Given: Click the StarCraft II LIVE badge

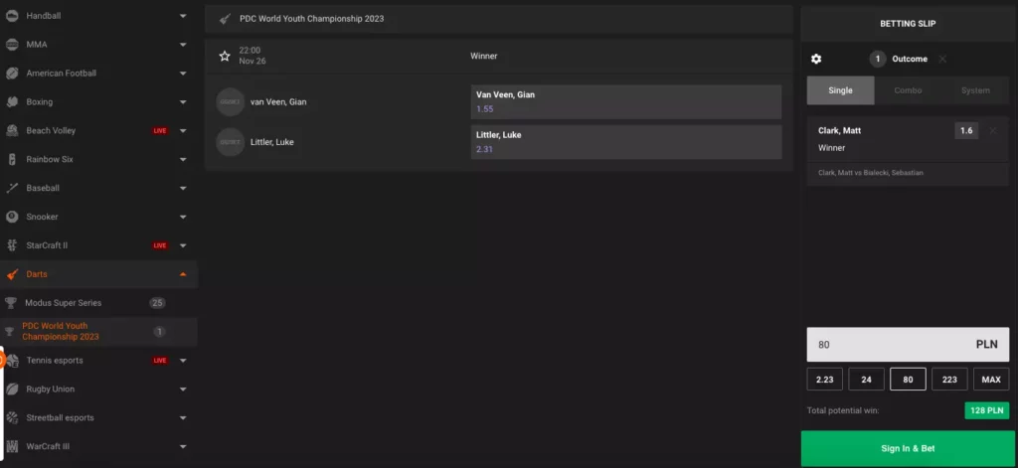Looking at the screenshot, I should point(160,245).
